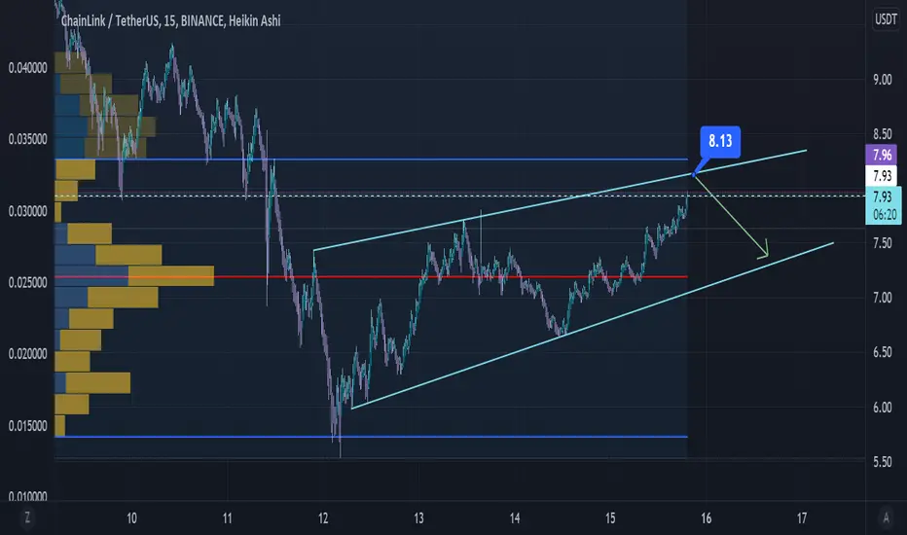The width and height of the screenshot is (907, 535).
Task: Click date 15 on time axis
Action: (x=610, y=518)
